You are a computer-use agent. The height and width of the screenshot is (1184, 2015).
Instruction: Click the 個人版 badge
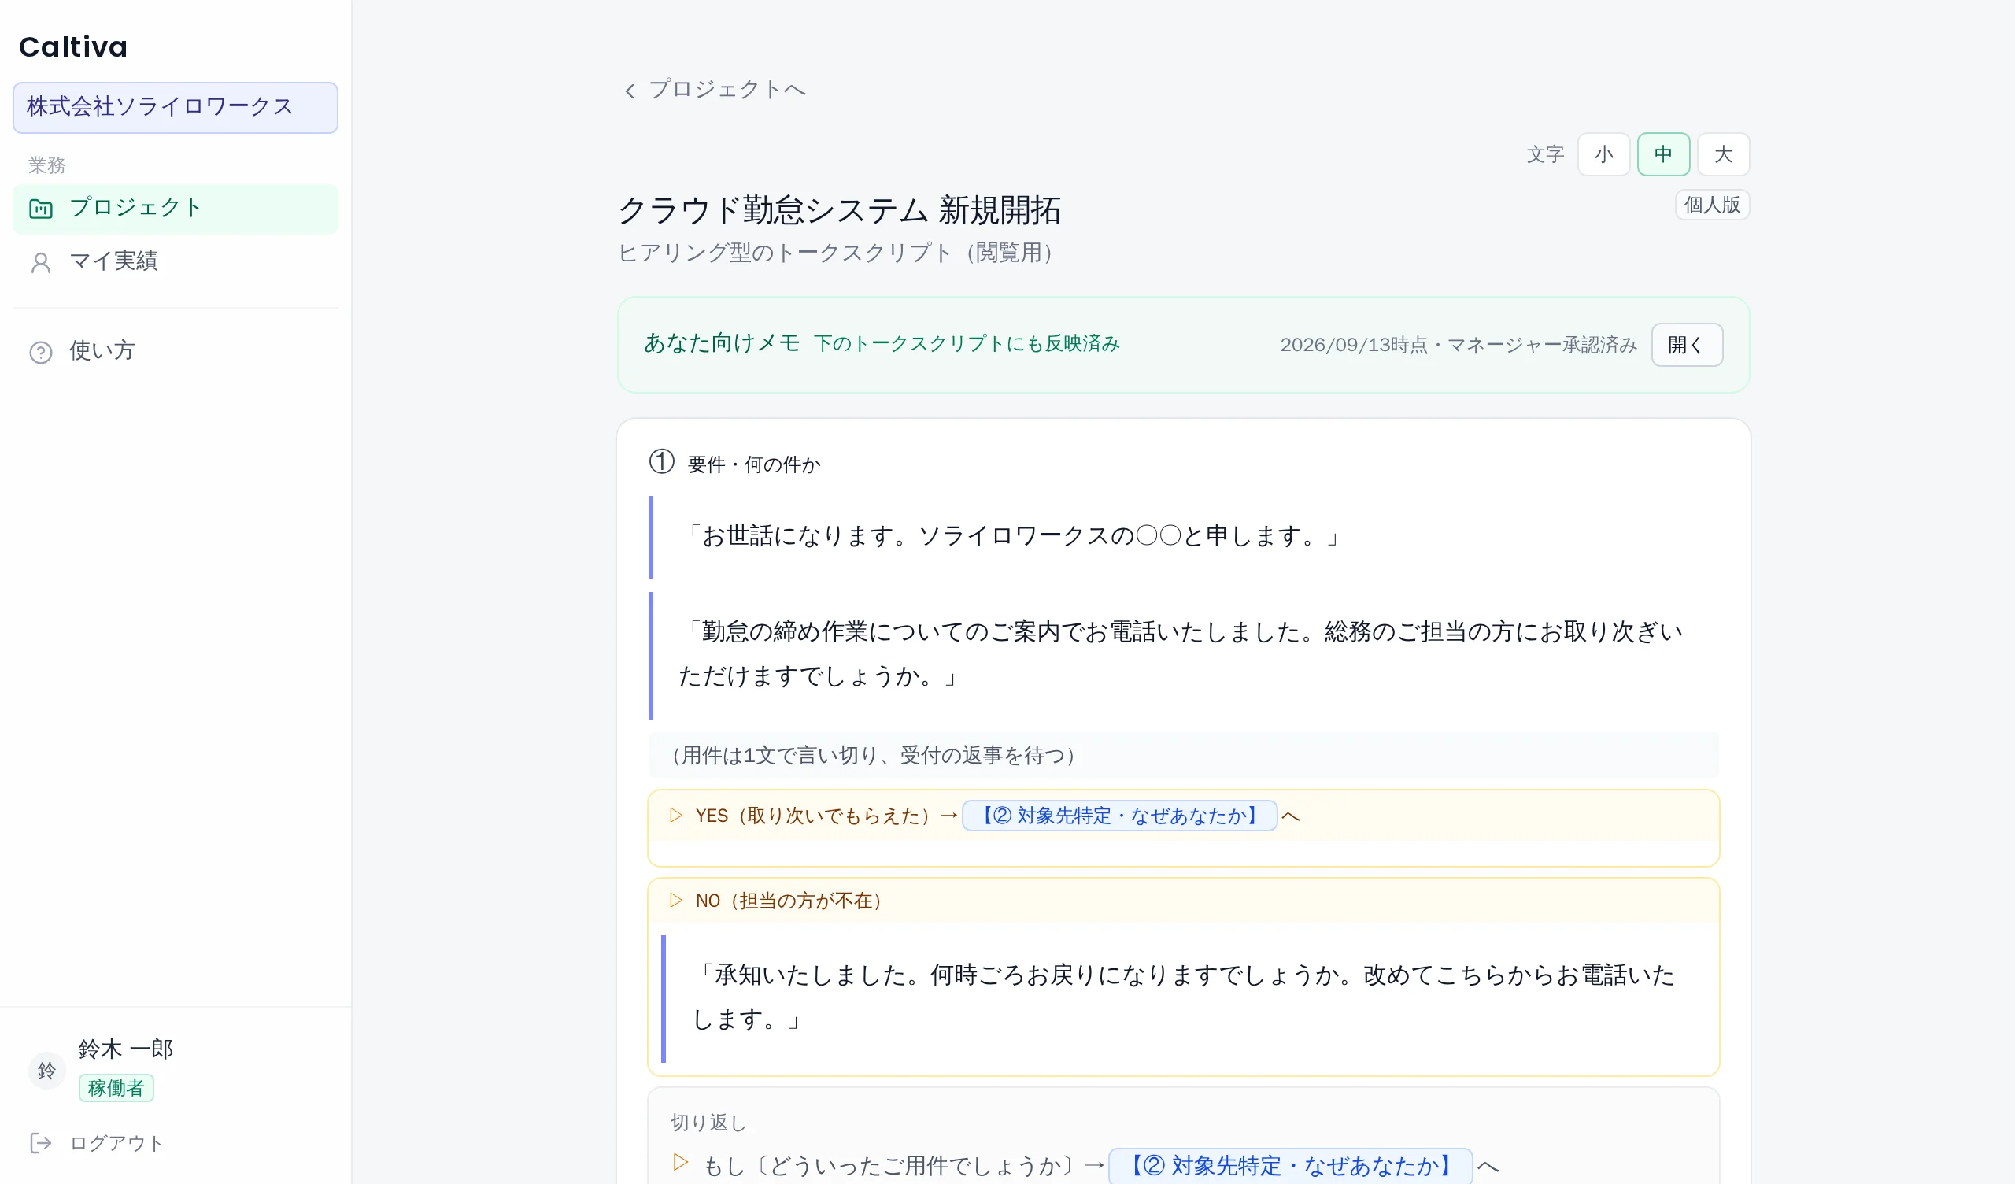click(1712, 205)
